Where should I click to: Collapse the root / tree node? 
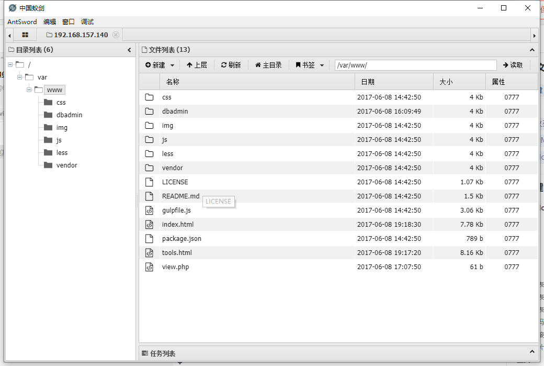click(10, 64)
